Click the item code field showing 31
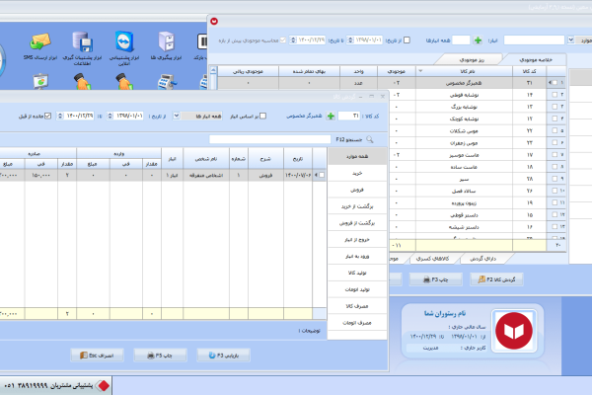 (349, 117)
